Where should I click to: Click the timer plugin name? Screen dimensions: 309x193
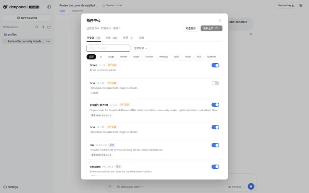click(93, 65)
